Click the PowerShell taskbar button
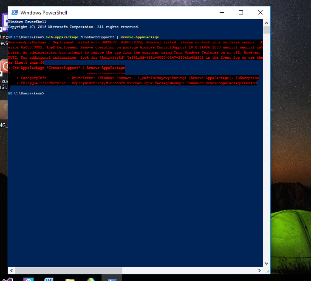The height and width of the screenshot is (281, 311). pos(112,278)
